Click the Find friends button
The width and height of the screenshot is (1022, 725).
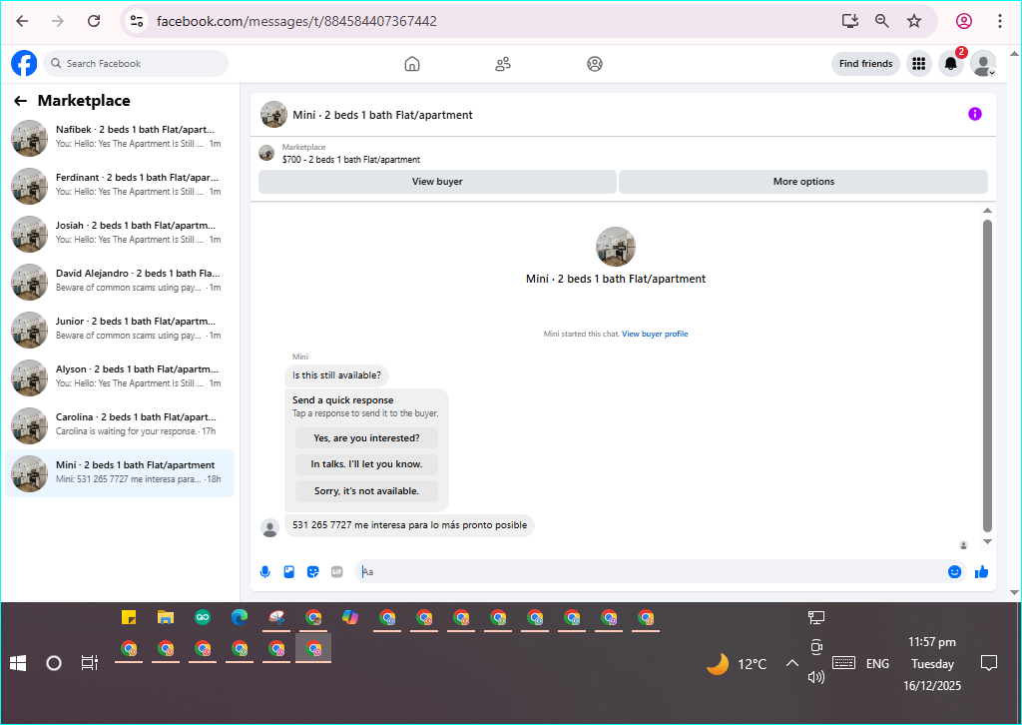(865, 63)
